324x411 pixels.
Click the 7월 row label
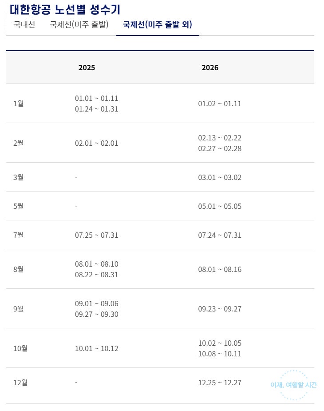pyautogui.click(x=19, y=235)
